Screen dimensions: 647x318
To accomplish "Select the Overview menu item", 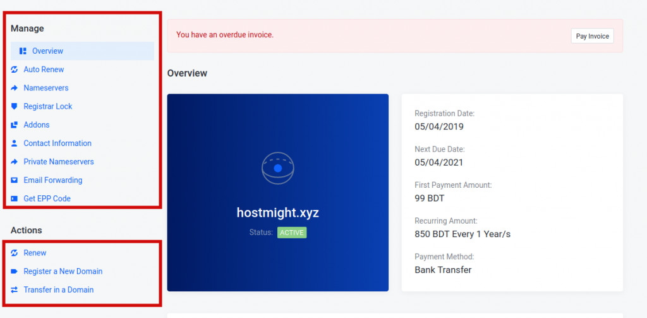I will pyautogui.click(x=83, y=51).
